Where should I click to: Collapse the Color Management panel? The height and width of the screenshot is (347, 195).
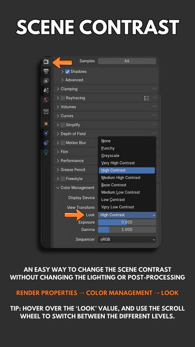pyautogui.click(x=58, y=188)
